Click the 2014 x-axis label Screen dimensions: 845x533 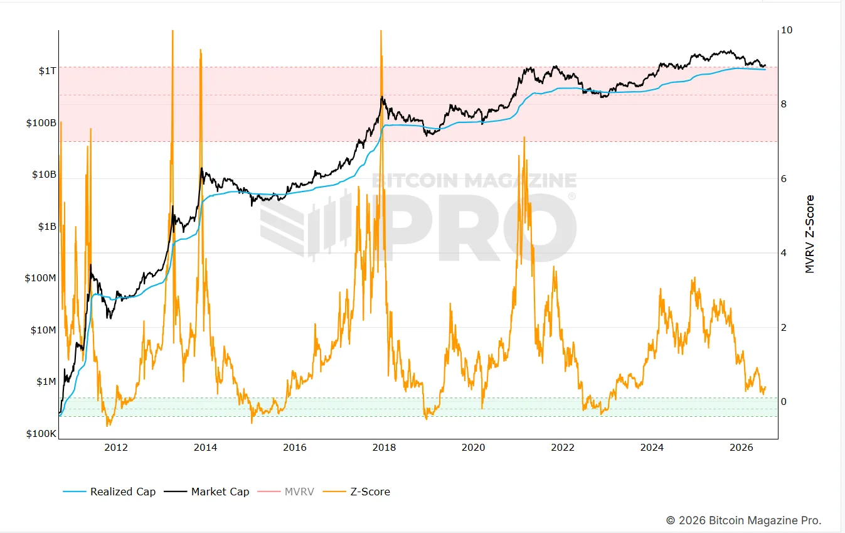tap(205, 447)
